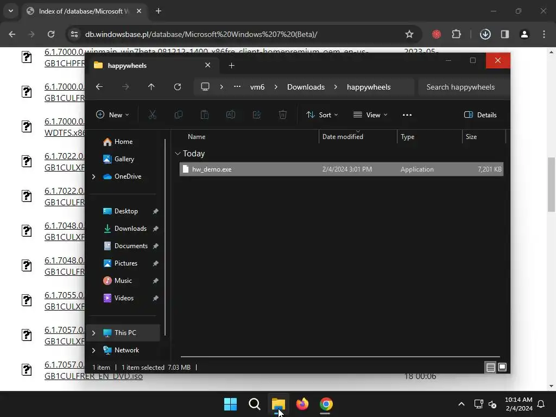Open the notification bell in the system tray
The width and height of the screenshot is (556, 417).
tap(541, 404)
